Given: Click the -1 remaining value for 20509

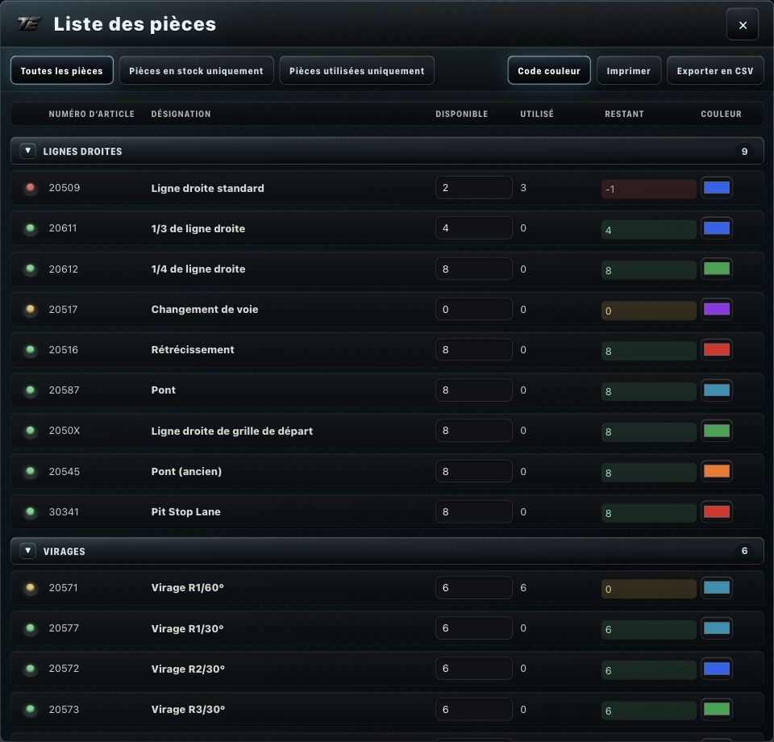Looking at the screenshot, I should click(648, 189).
